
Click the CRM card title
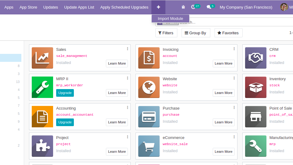274,50
